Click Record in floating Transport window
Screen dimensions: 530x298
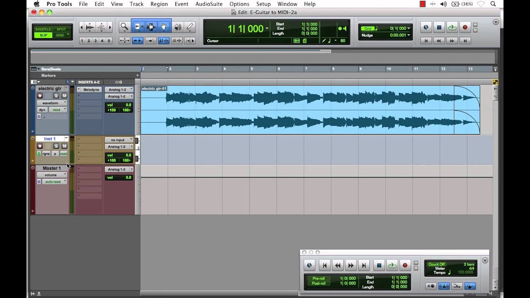(x=405, y=266)
